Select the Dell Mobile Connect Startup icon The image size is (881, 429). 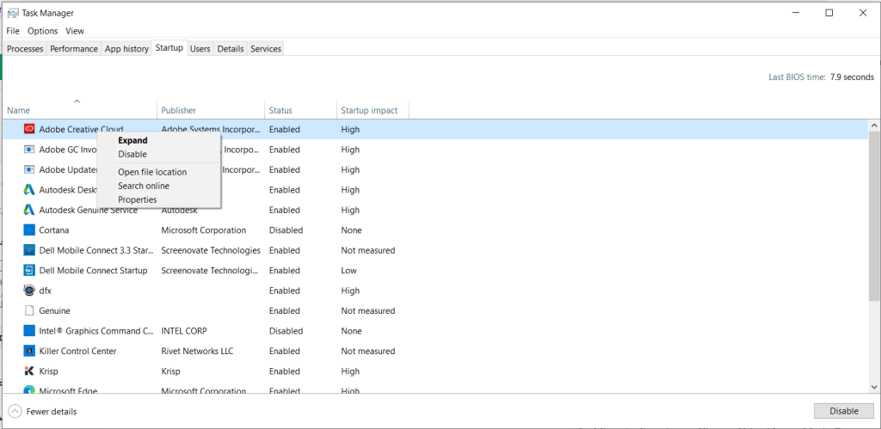pyautogui.click(x=29, y=271)
